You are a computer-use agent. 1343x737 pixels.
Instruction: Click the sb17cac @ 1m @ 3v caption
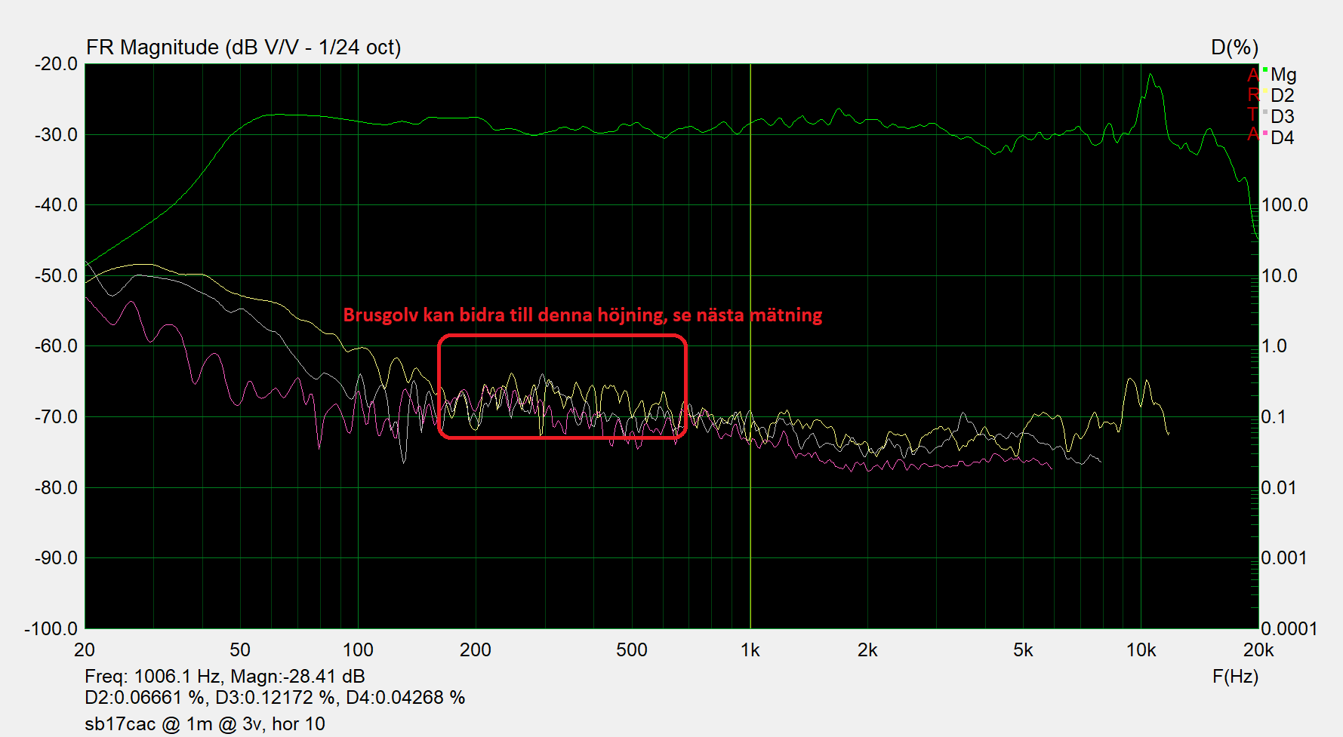205,724
